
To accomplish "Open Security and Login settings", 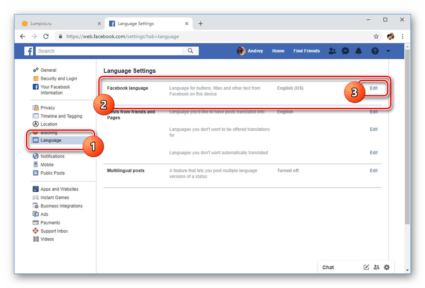I will [59, 78].
